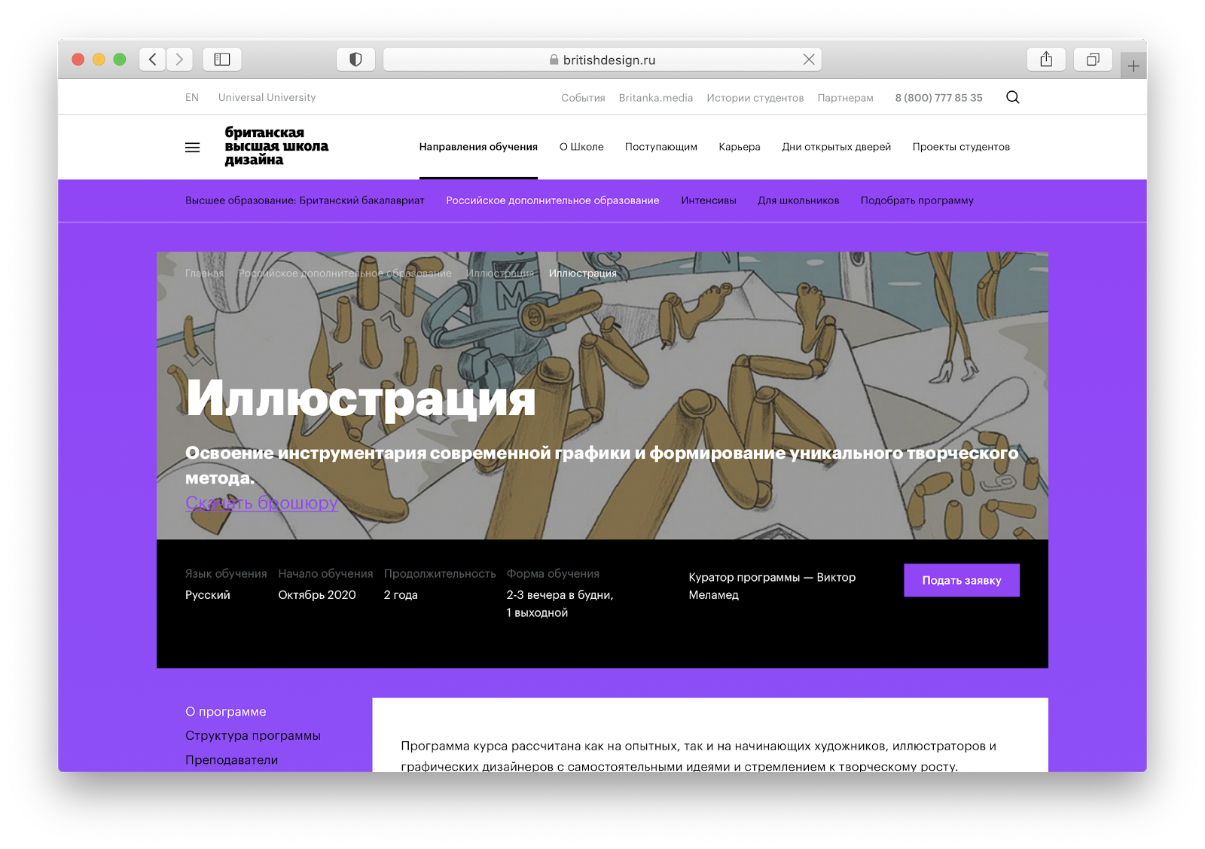Stop page loading with the X icon
Viewport: 1205px width, 849px height.
click(809, 60)
